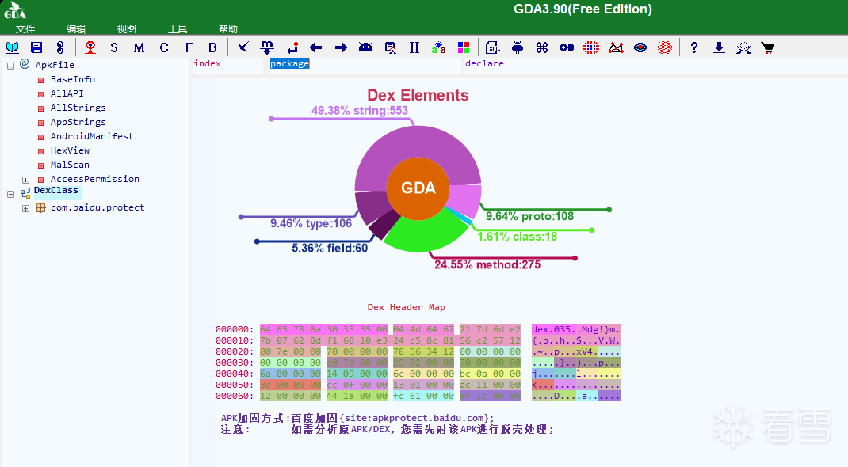The width and height of the screenshot is (848, 467).
Task: Click the download arrow icon
Action: [719, 47]
